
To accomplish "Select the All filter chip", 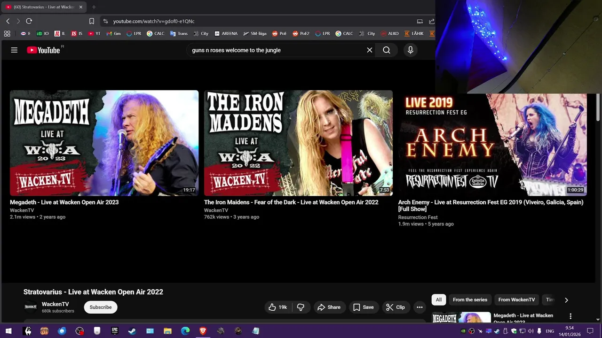I will (439, 300).
